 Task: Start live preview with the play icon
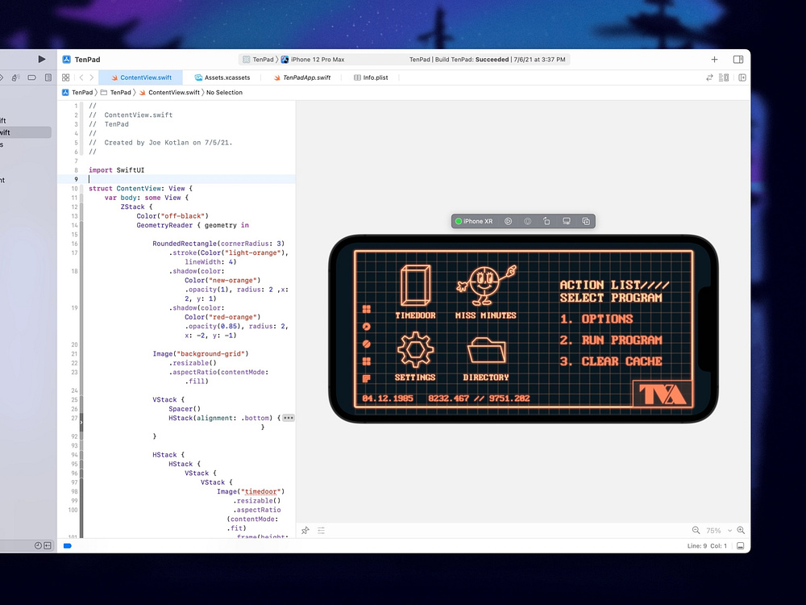click(508, 220)
